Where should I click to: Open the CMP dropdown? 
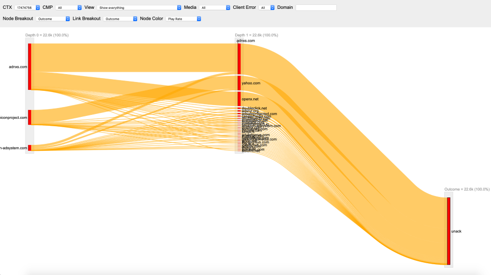[x=68, y=8]
